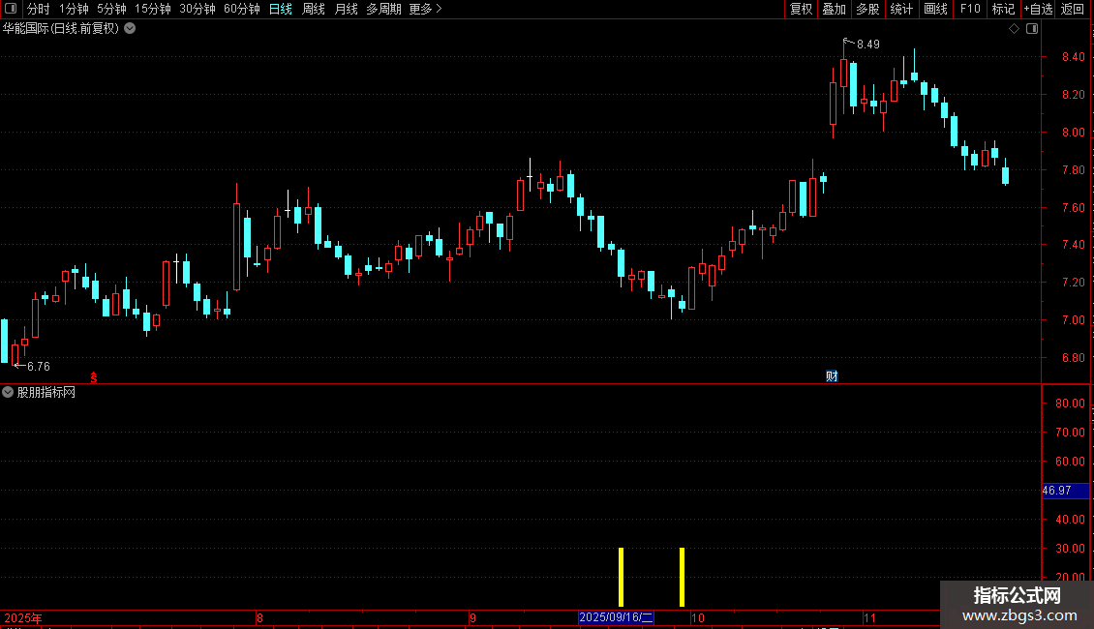The image size is (1094, 629).
Task: Toggle the side panel icon in chart header
Action: coord(1032,29)
